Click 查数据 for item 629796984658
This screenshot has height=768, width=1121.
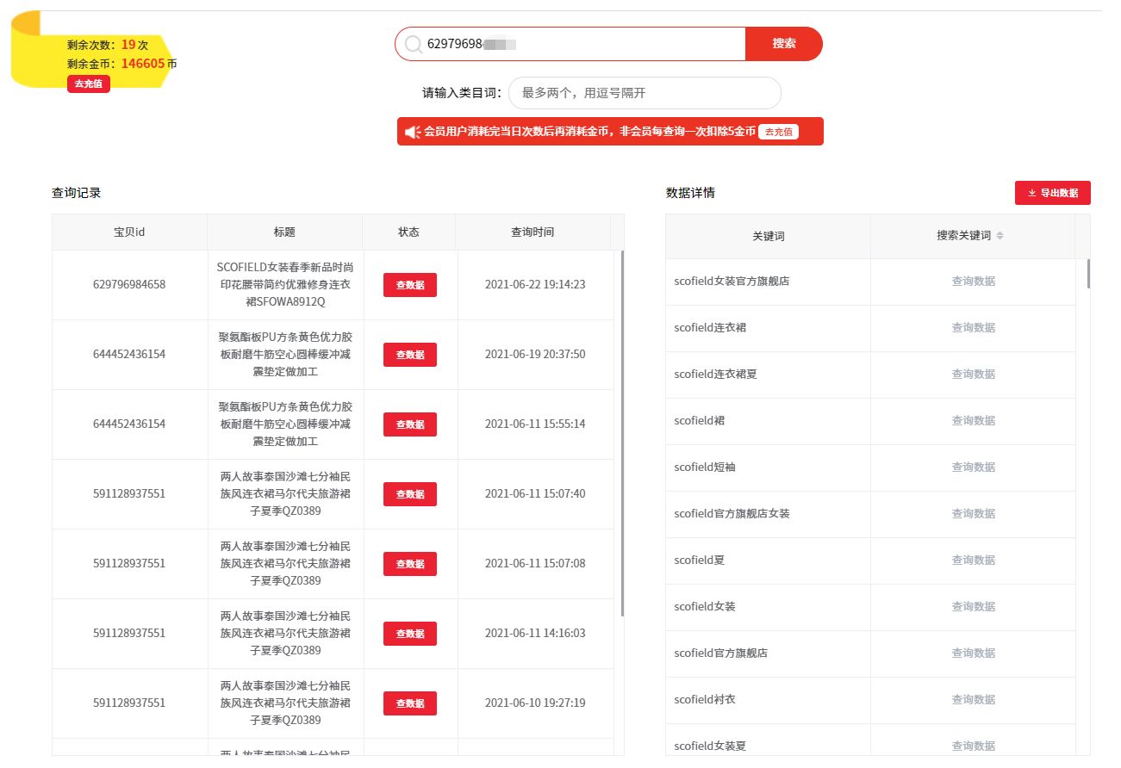point(409,284)
